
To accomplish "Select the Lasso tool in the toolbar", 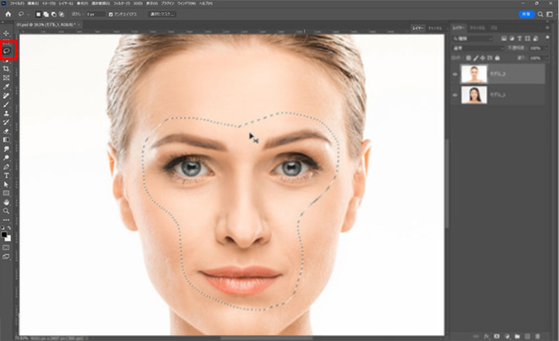I will (x=7, y=52).
